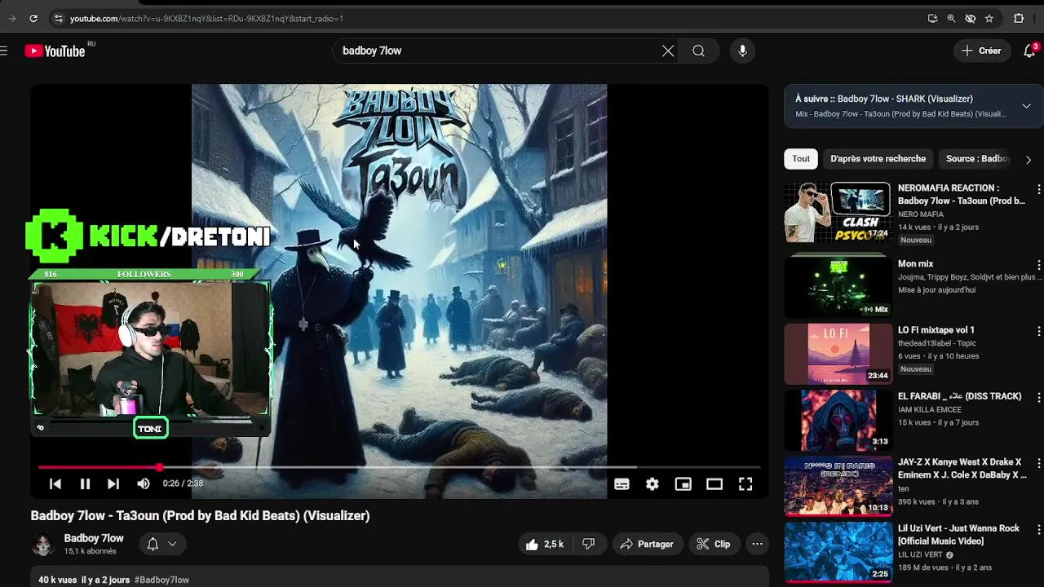Viewport: 1044px width, 587px height.
Task: Open options for EL FARABI video
Action: click(x=1038, y=397)
